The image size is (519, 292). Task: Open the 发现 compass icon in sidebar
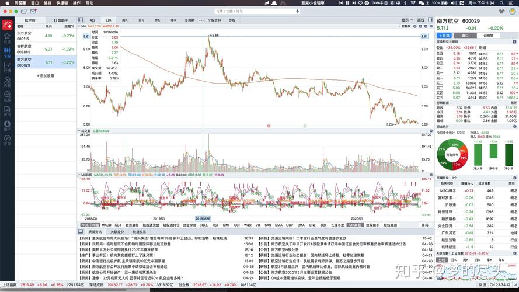click(x=7, y=140)
